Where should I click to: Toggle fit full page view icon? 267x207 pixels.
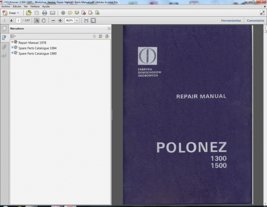pos(93,20)
